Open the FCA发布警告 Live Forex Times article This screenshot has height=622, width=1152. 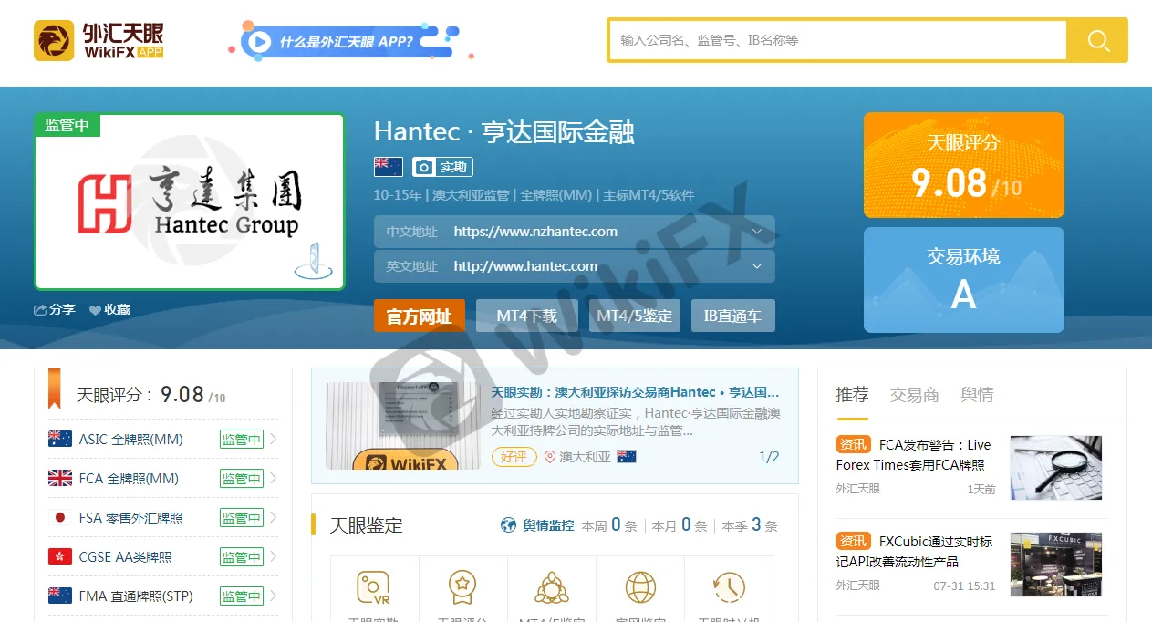pyautogui.click(x=914, y=454)
